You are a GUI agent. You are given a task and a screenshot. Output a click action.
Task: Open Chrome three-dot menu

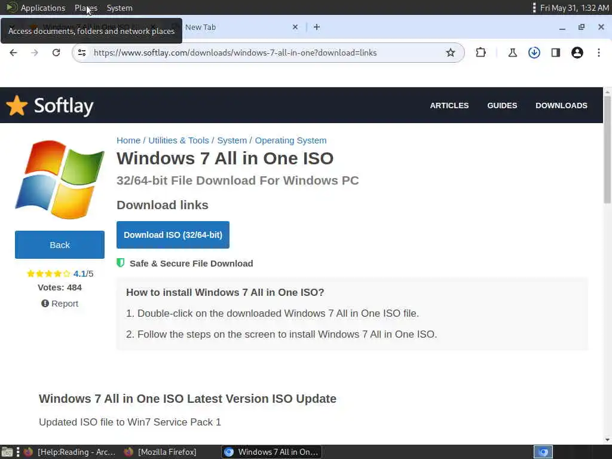point(599,53)
